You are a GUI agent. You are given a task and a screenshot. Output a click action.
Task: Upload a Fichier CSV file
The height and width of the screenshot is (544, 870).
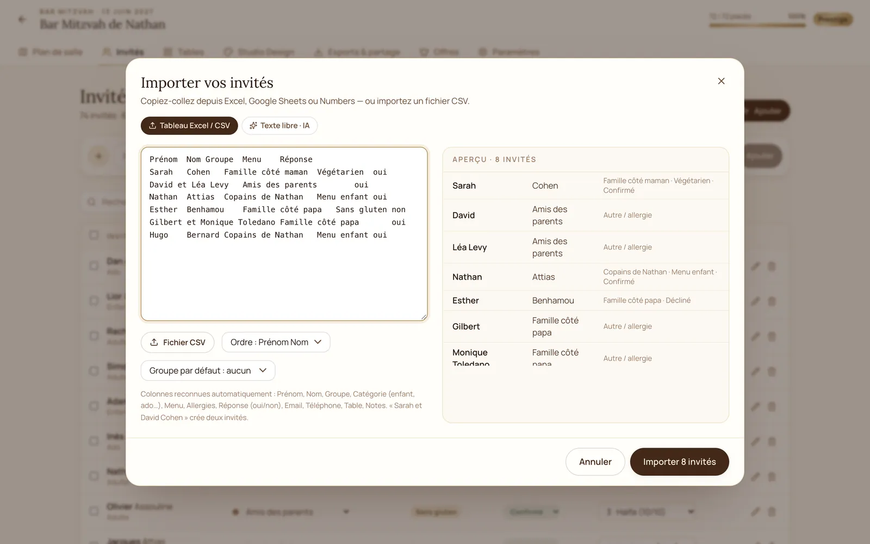coord(177,342)
